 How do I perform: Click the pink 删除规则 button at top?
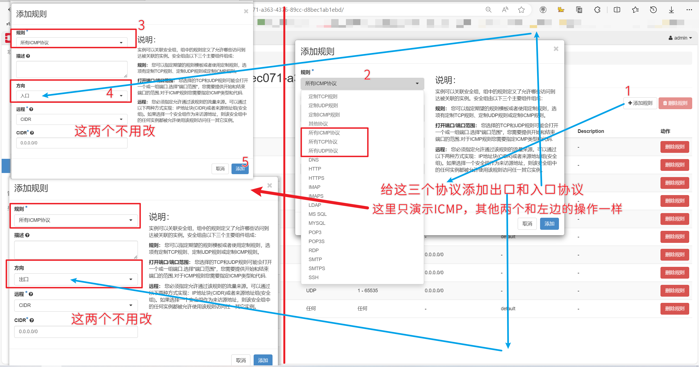[x=675, y=103]
